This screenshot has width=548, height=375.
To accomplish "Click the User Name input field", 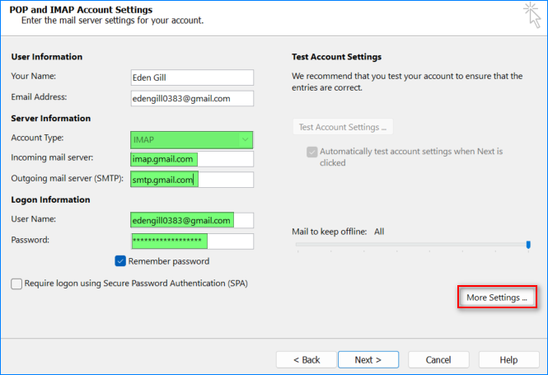I will click(x=191, y=220).
